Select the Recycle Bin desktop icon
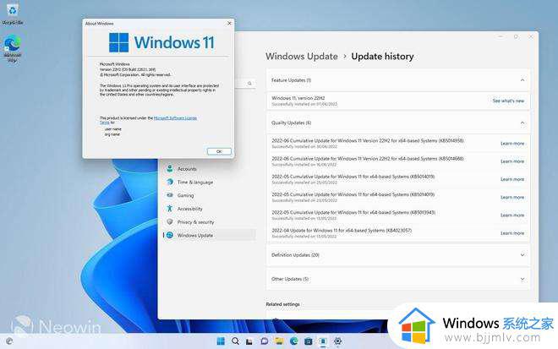This screenshot has height=349, width=558. [13, 14]
